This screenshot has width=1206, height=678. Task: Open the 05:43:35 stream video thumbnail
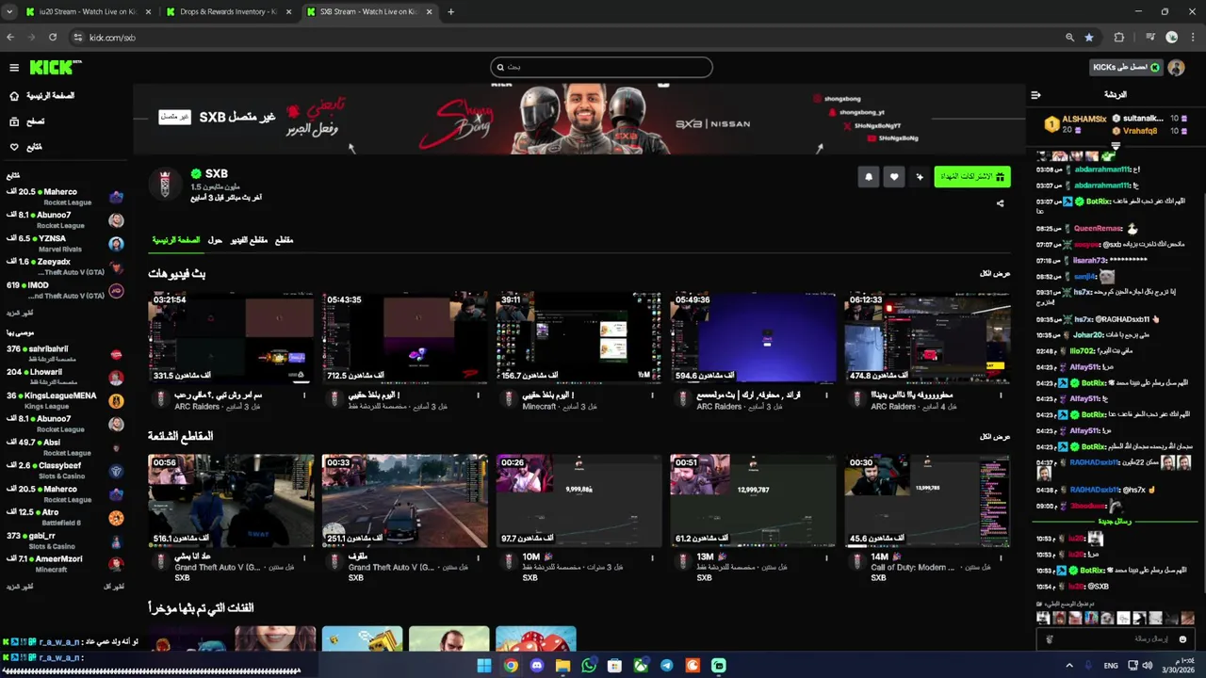coord(405,337)
